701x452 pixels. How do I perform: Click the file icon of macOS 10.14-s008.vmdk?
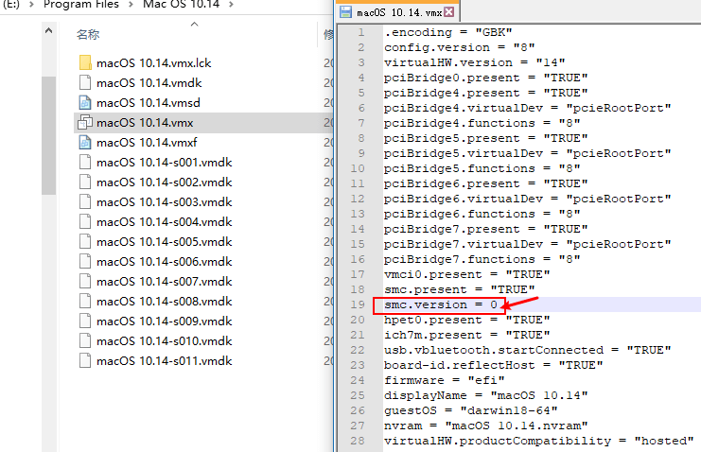click(x=85, y=301)
